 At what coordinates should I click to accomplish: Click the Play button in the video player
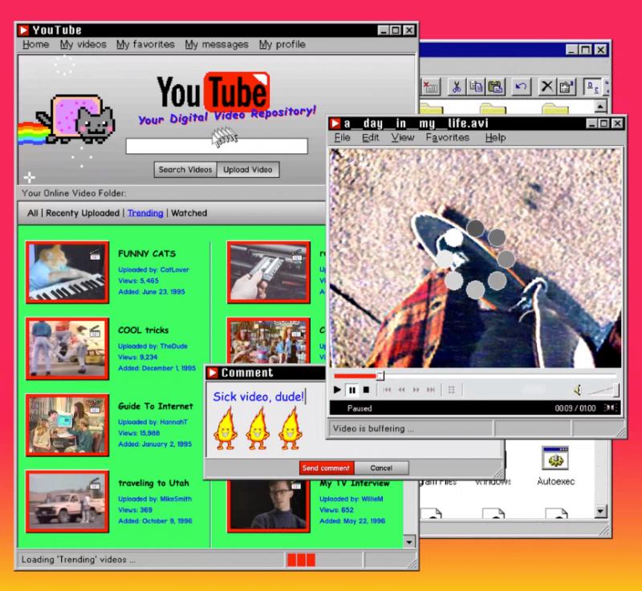[x=337, y=390]
